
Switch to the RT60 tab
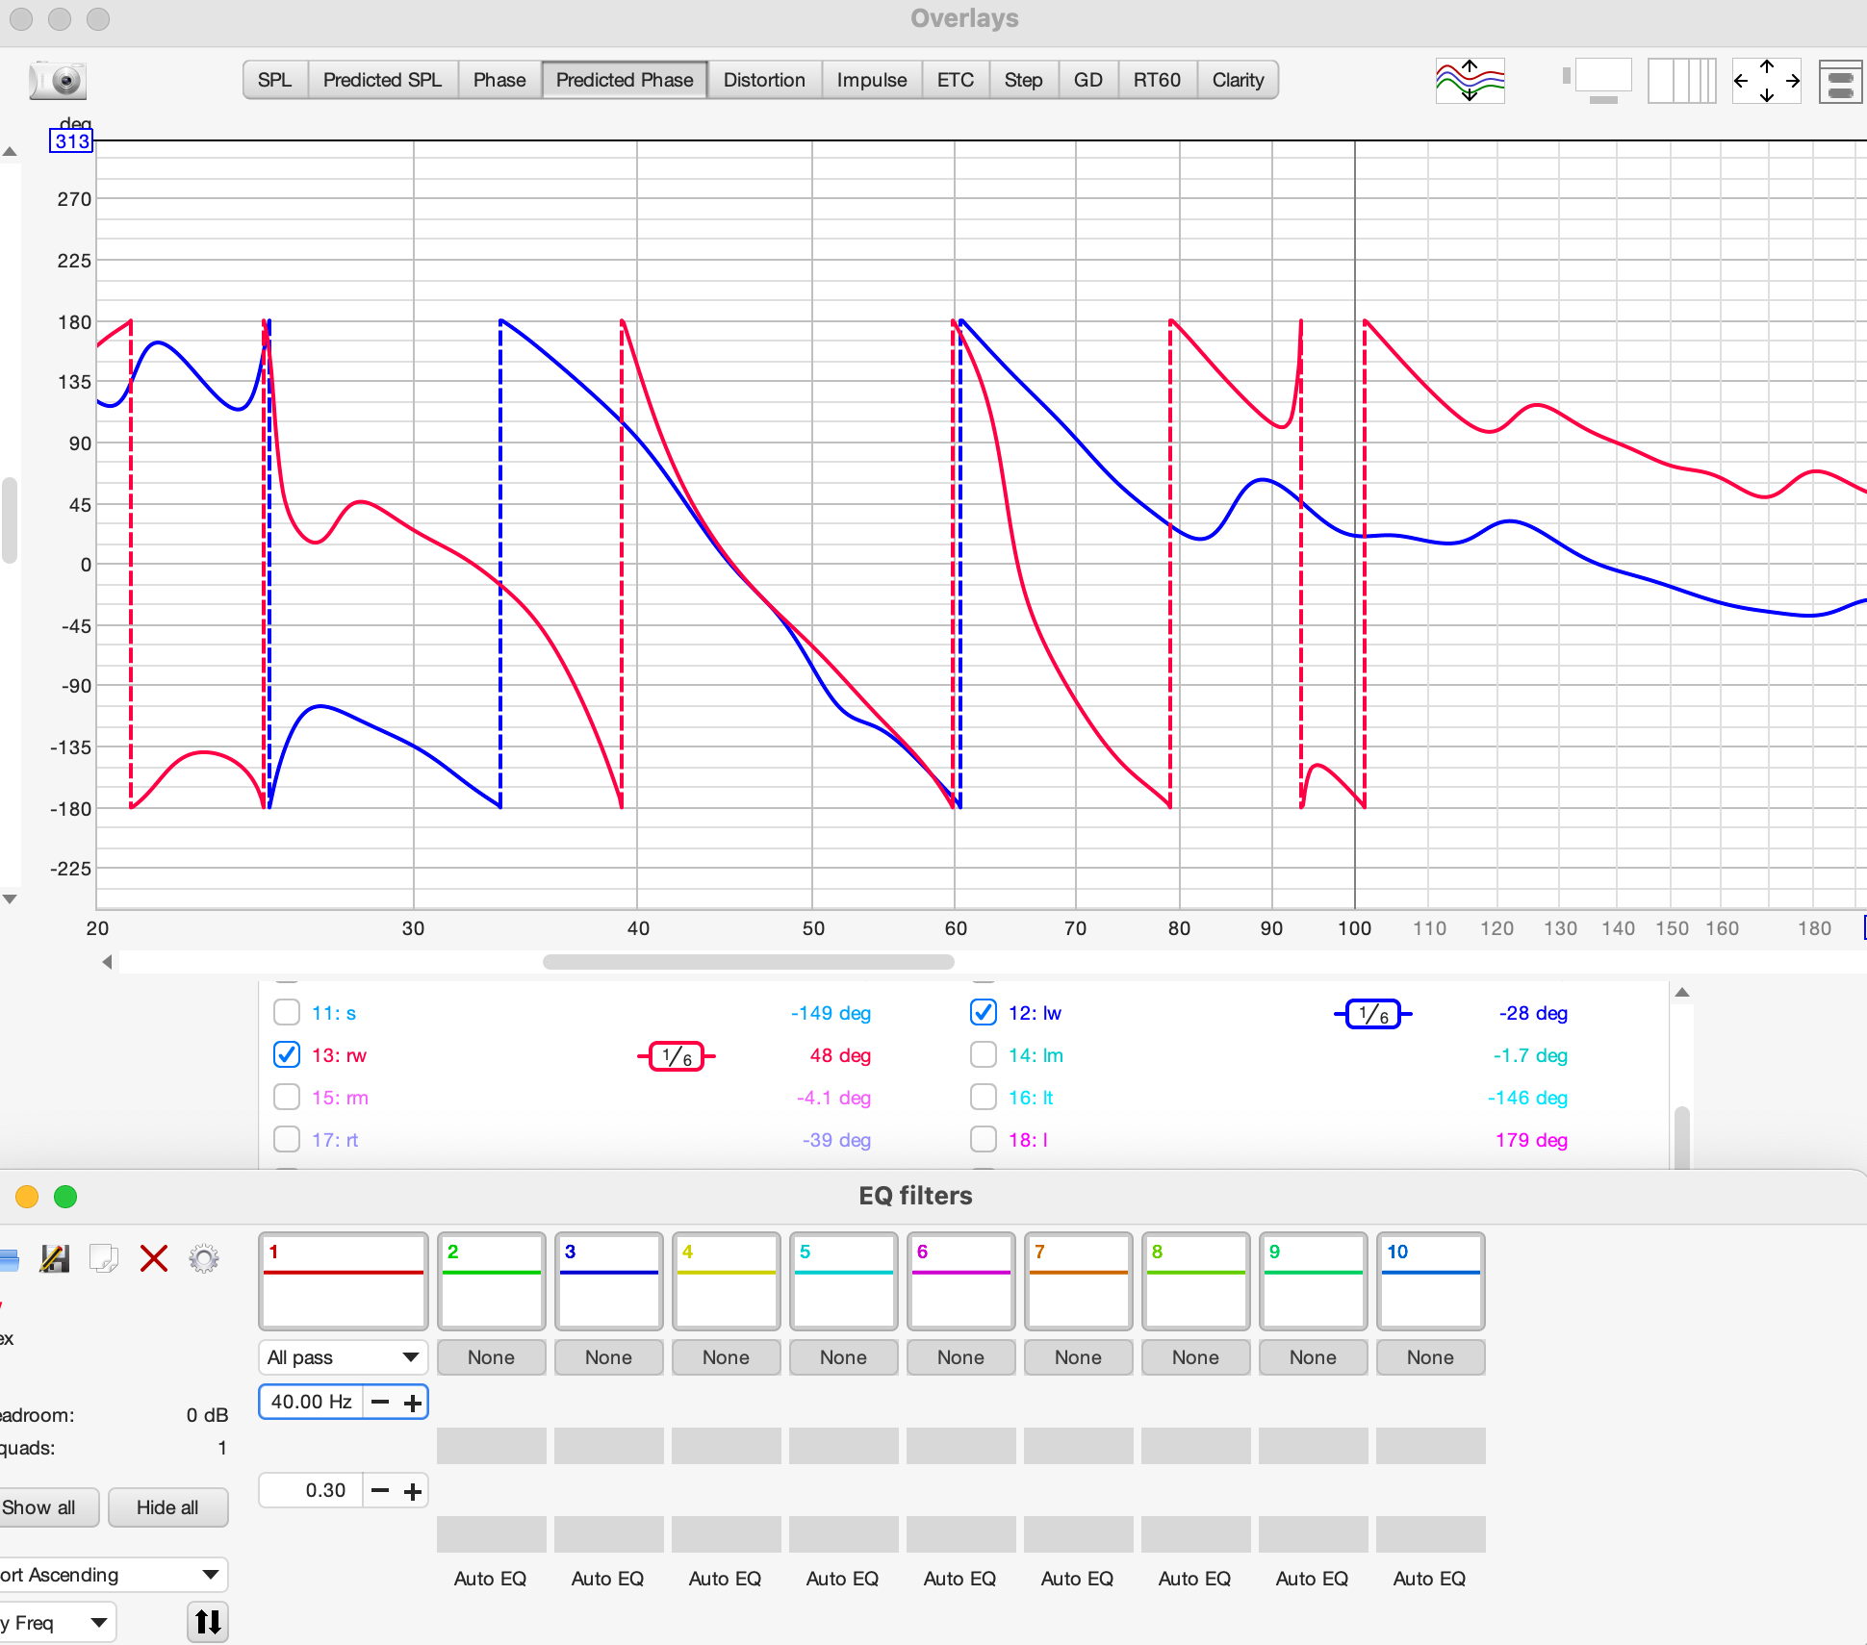(1157, 80)
